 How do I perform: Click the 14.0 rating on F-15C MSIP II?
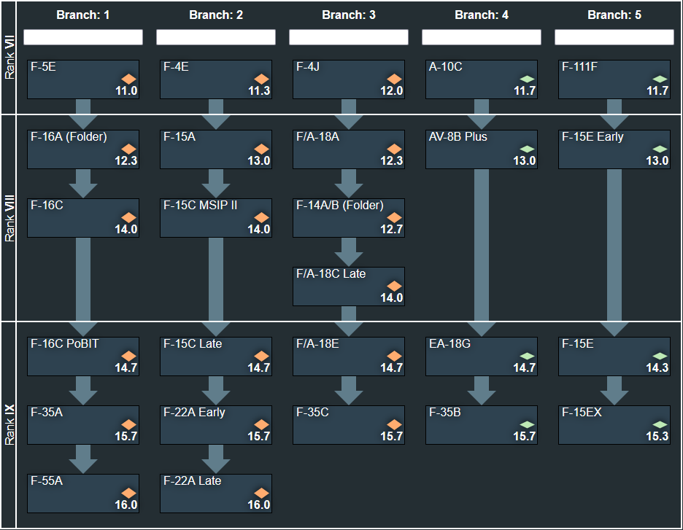(x=259, y=230)
